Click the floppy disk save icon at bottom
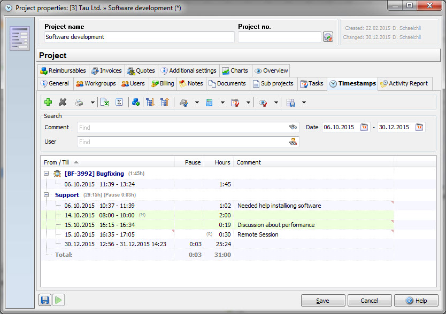The width and height of the screenshot is (446, 314). 45,300
